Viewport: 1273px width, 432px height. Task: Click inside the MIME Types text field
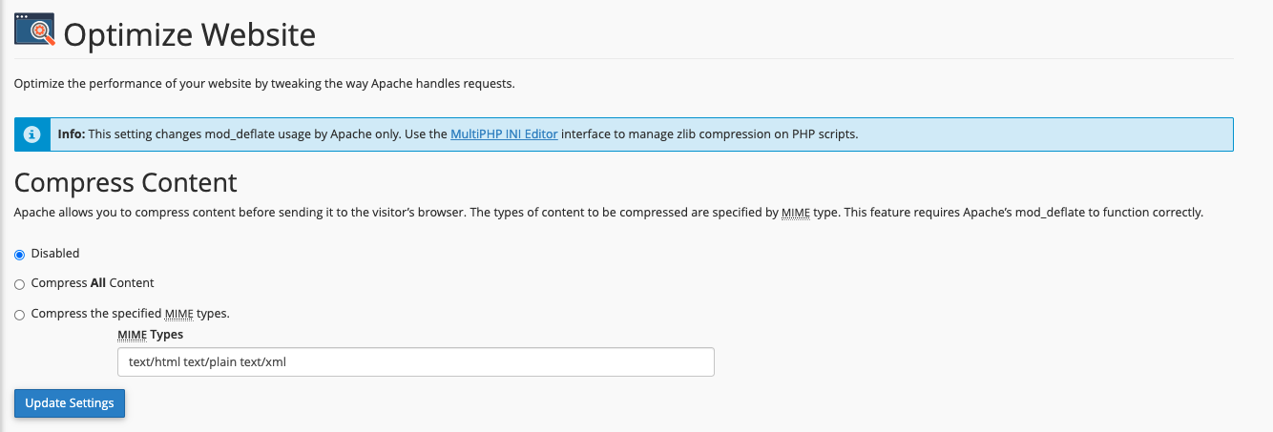(415, 362)
